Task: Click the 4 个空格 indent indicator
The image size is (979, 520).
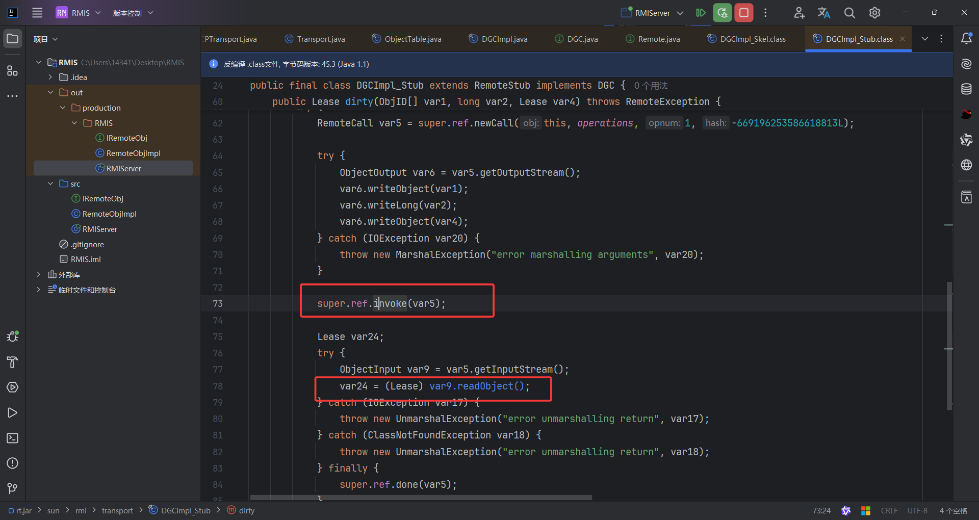Action: pyautogui.click(x=953, y=510)
